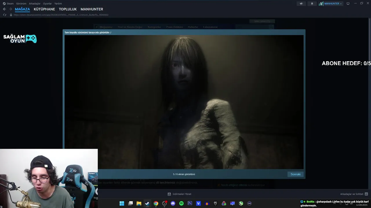
Task: Launch Google Chrome from taskbar
Action: coord(156,203)
